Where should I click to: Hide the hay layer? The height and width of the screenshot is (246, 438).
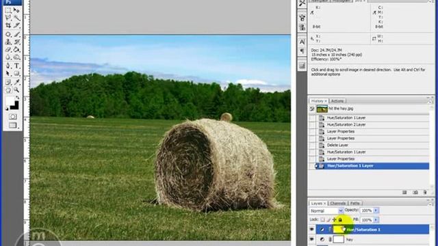click(x=312, y=239)
